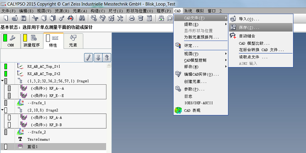Click the Cut scissors toolbar icon
Image resolution: width=306 pixels, height=153 pixels.
(x=35, y=18)
